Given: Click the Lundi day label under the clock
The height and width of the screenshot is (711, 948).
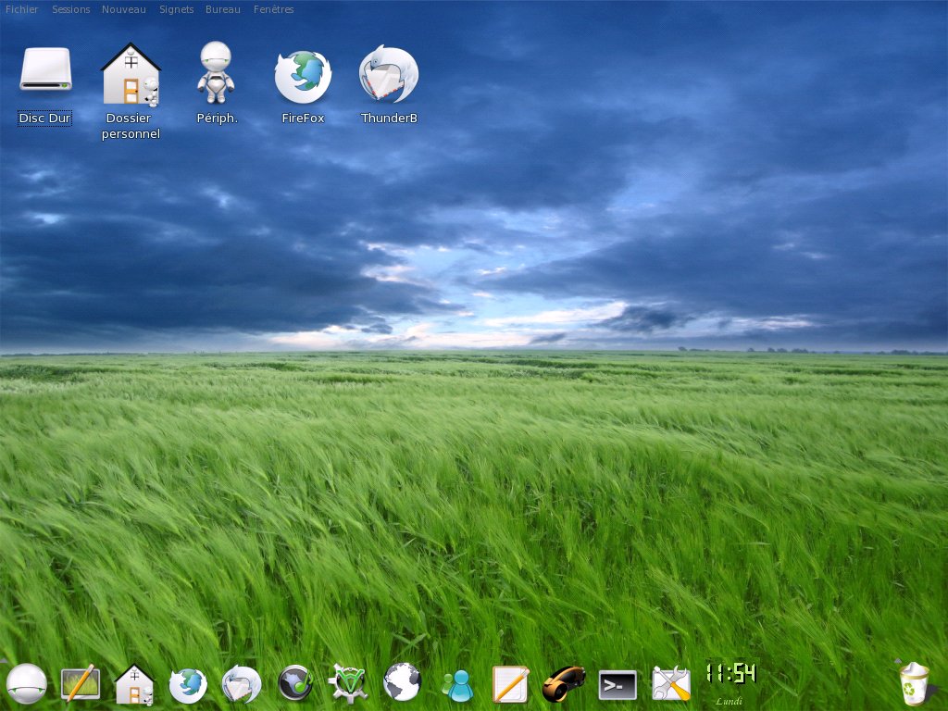Looking at the screenshot, I should click(x=729, y=702).
